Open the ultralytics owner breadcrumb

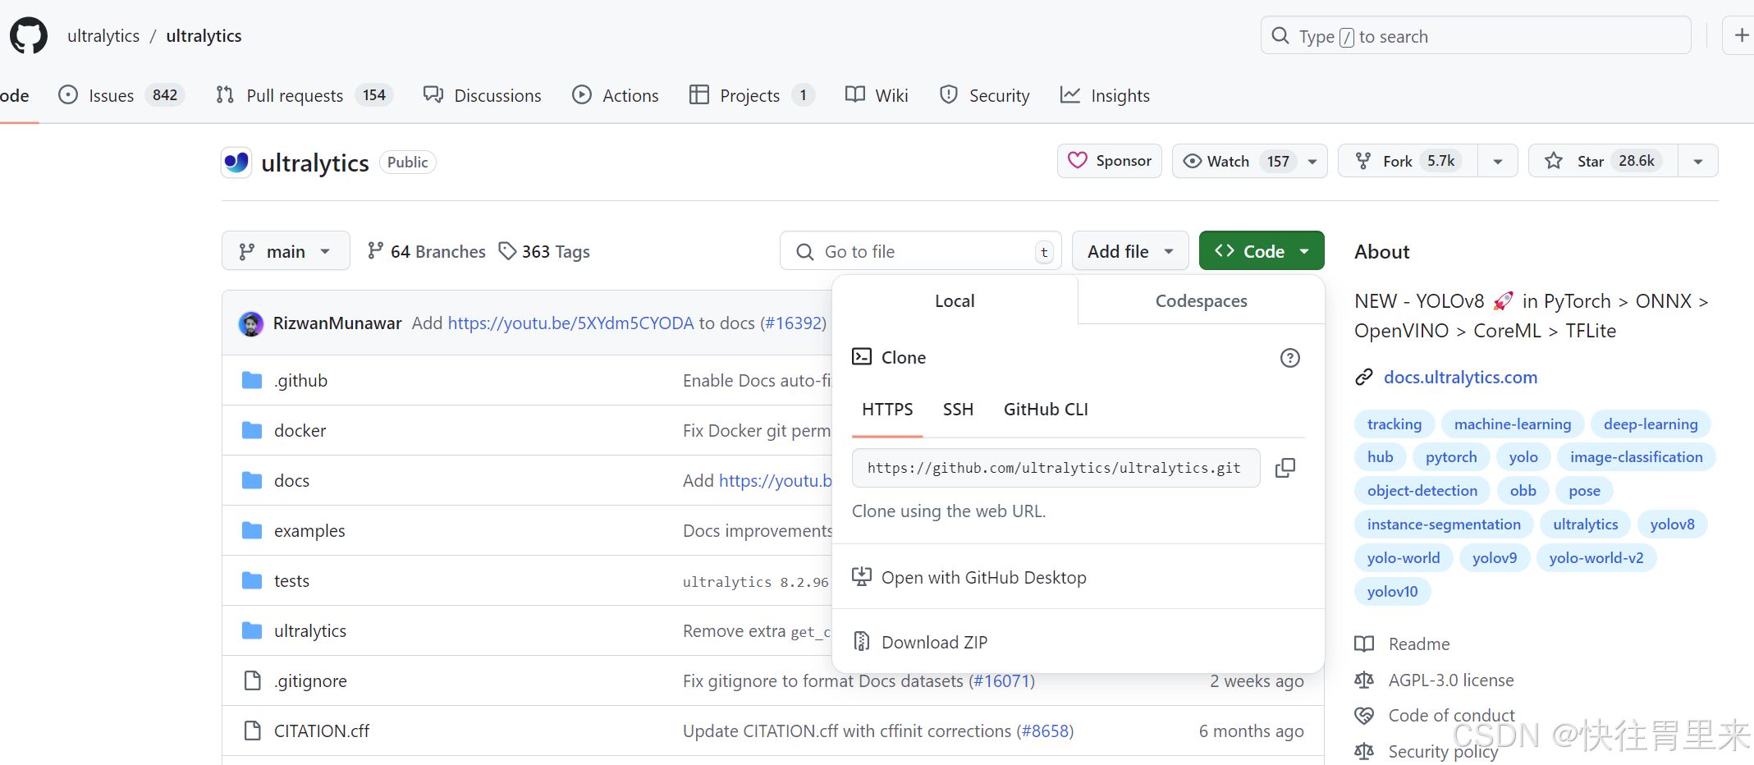pyautogui.click(x=103, y=36)
